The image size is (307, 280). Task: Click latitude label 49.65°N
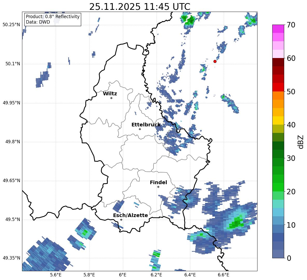(11, 181)
